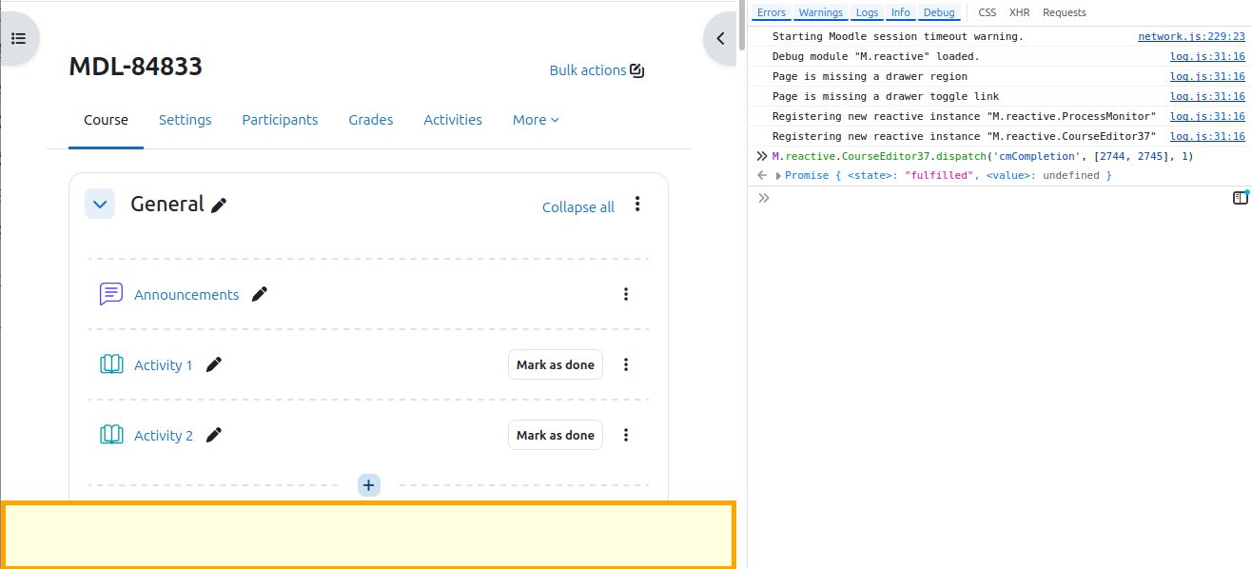Edit Activity 1 title pencil icon
This screenshot has width=1252, height=569.
[214, 364]
